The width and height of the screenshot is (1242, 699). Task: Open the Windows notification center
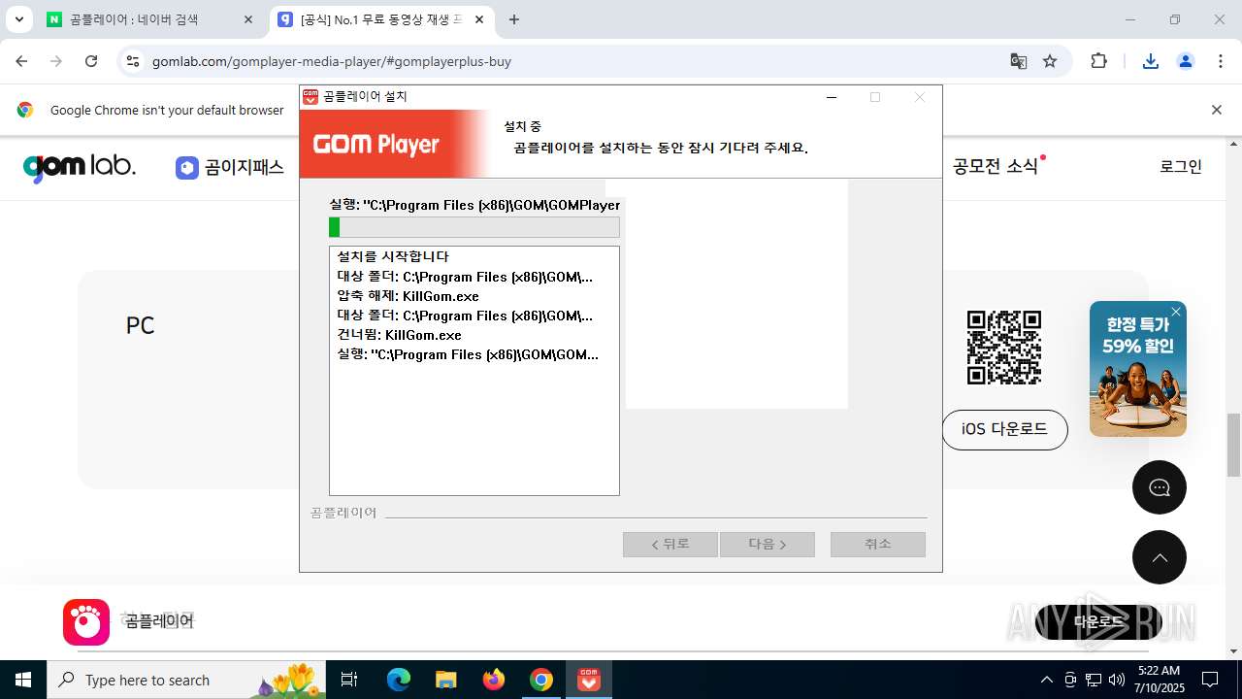pos(1210,680)
